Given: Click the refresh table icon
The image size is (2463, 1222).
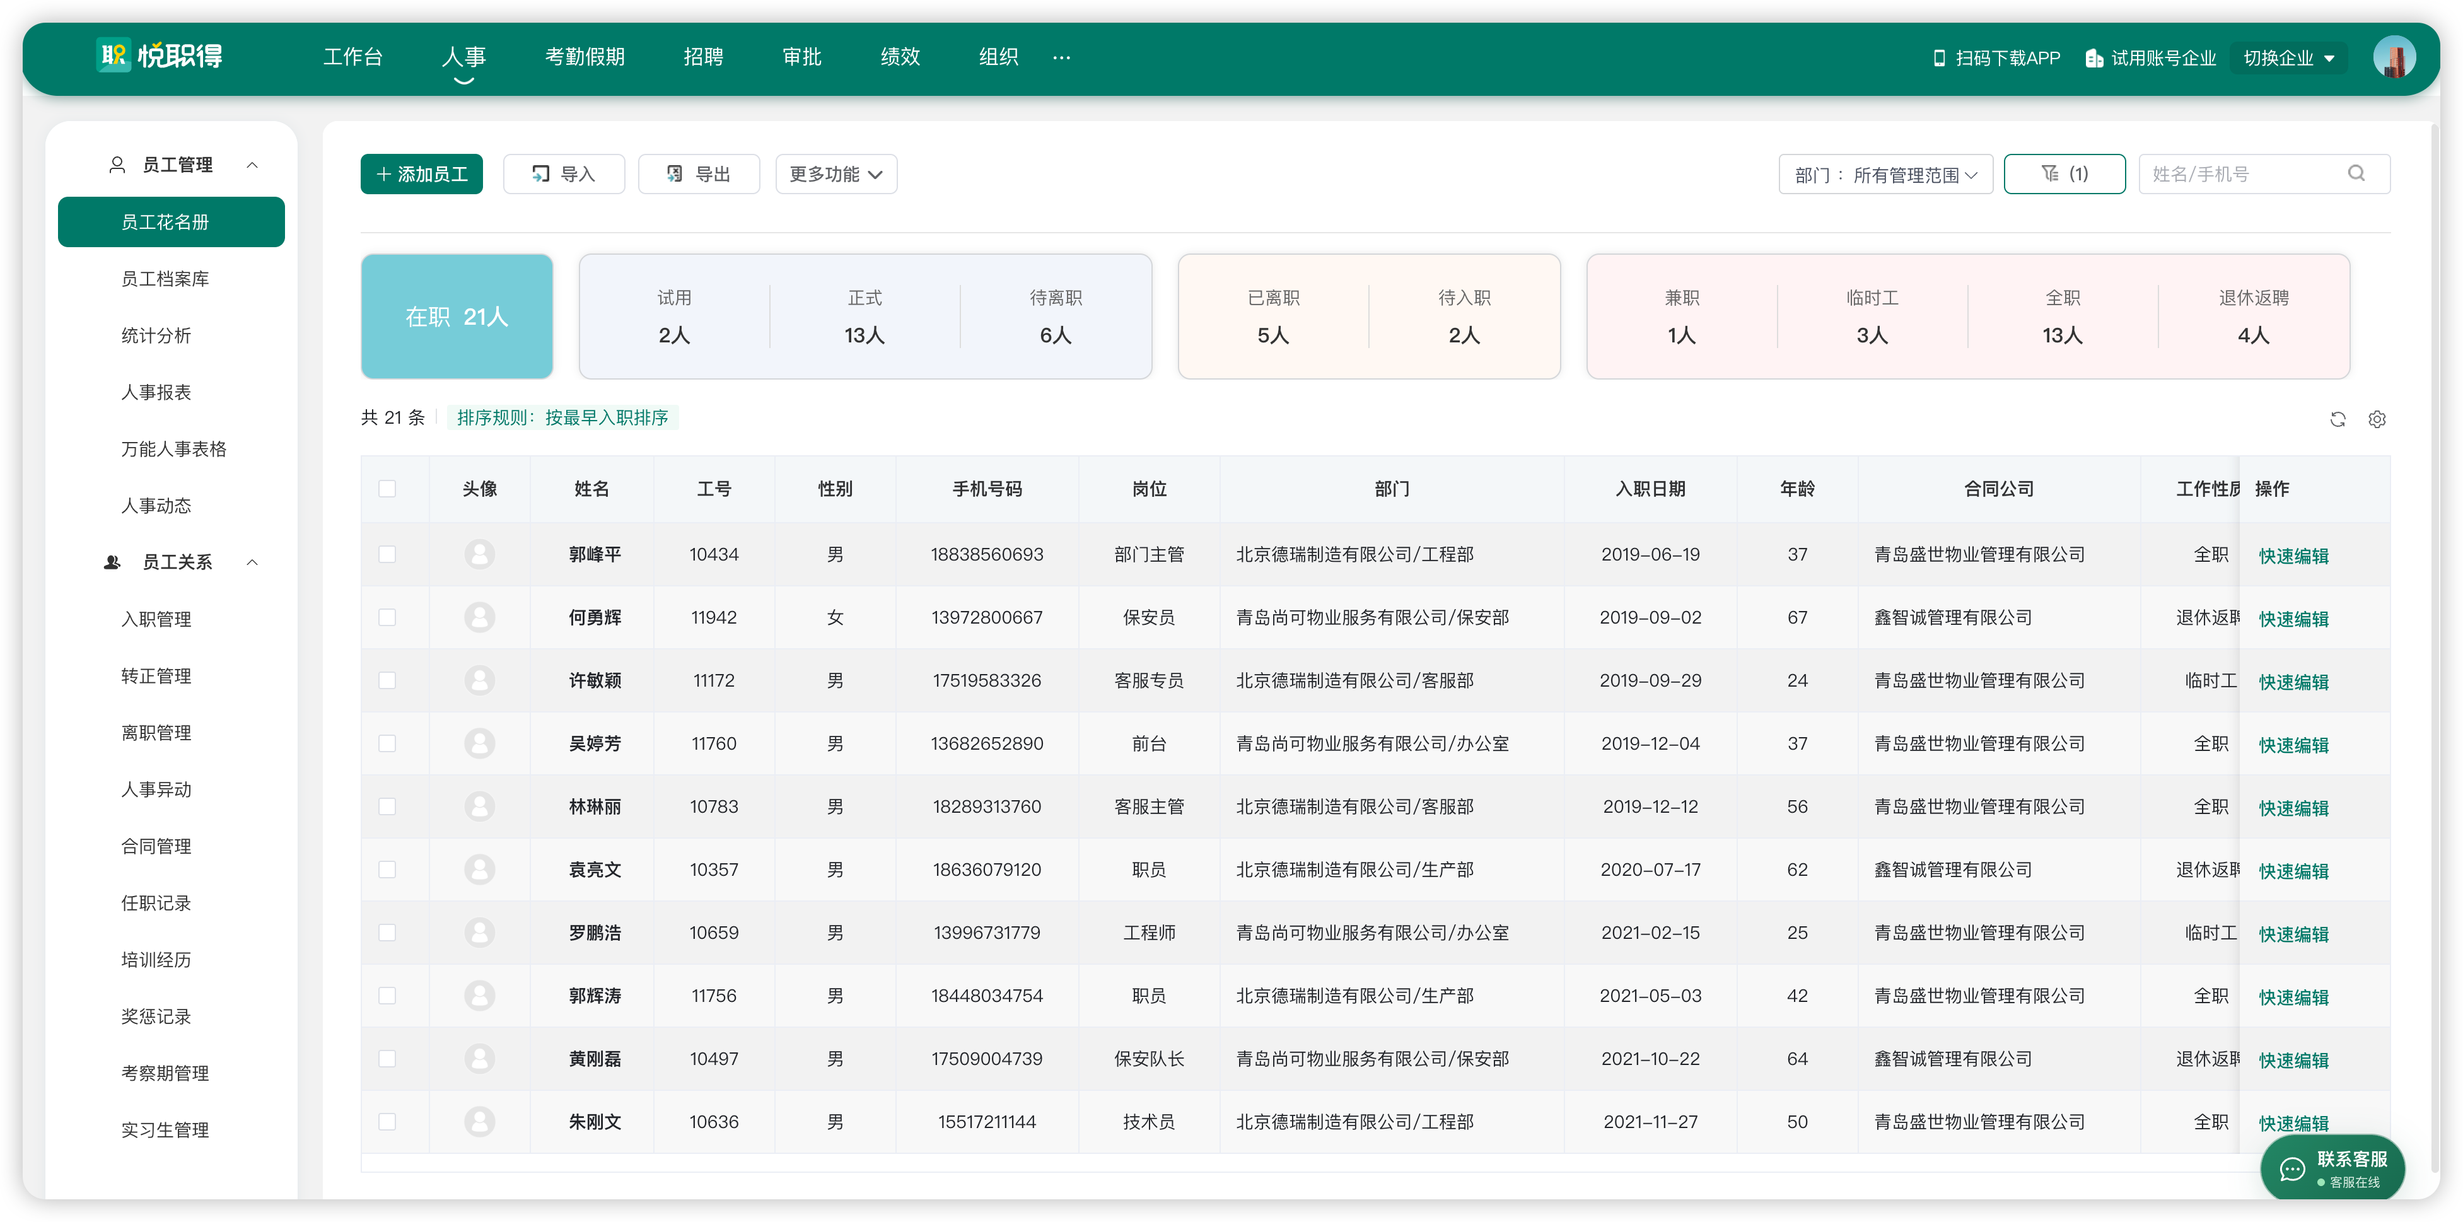Looking at the screenshot, I should 2337,419.
